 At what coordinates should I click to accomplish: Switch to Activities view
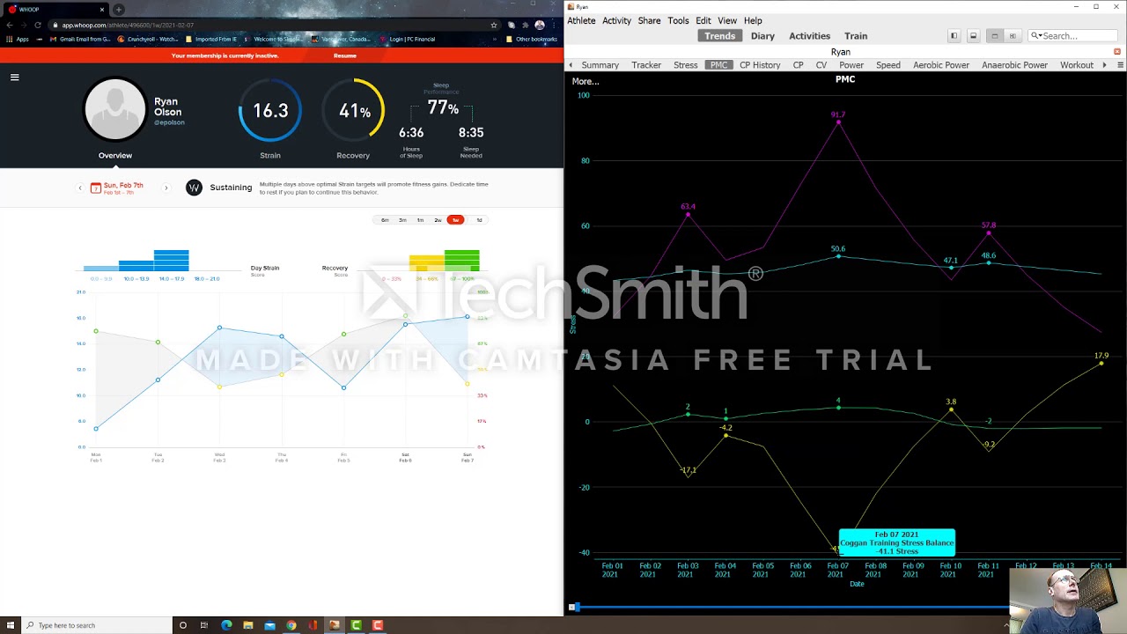click(x=809, y=36)
